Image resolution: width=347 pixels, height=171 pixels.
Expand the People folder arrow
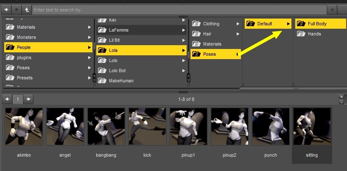89,47
